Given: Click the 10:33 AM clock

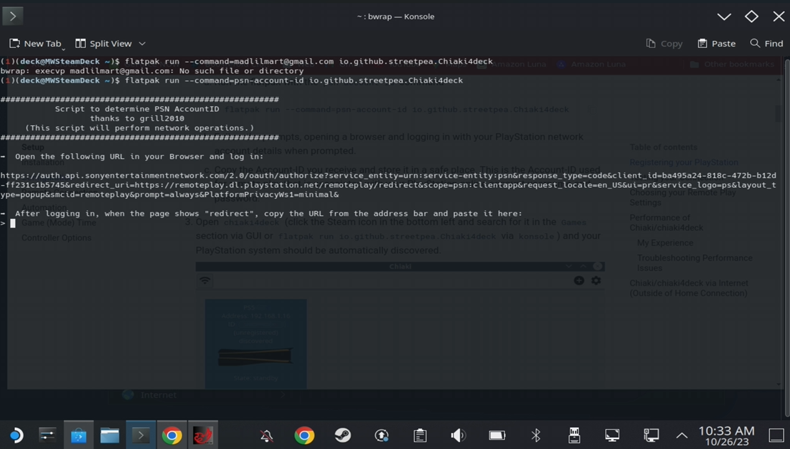Looking at the screenshot, I should [726, 430].
